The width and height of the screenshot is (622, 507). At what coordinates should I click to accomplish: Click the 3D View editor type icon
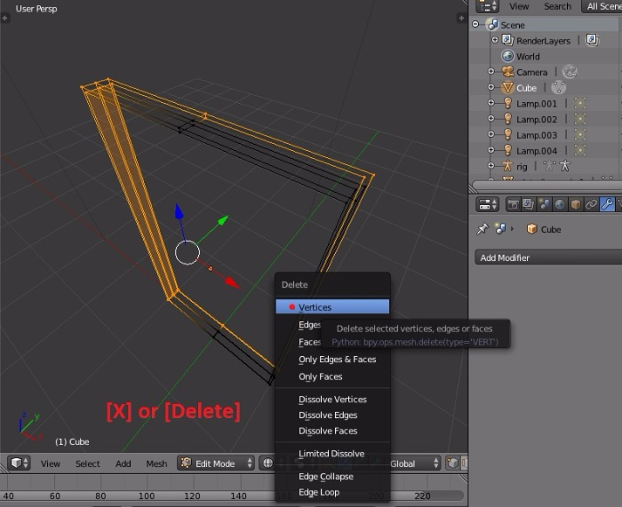click(19, 463)
